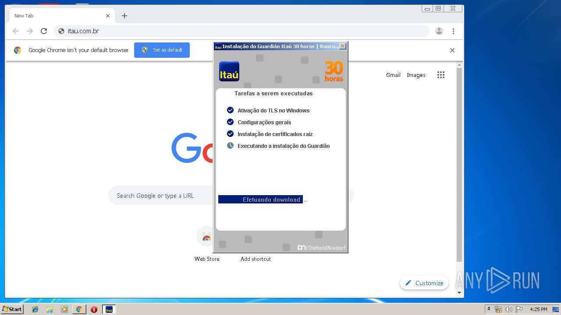
Task: Close the Guardião Itaú installer window
Action: coord(343,46)
